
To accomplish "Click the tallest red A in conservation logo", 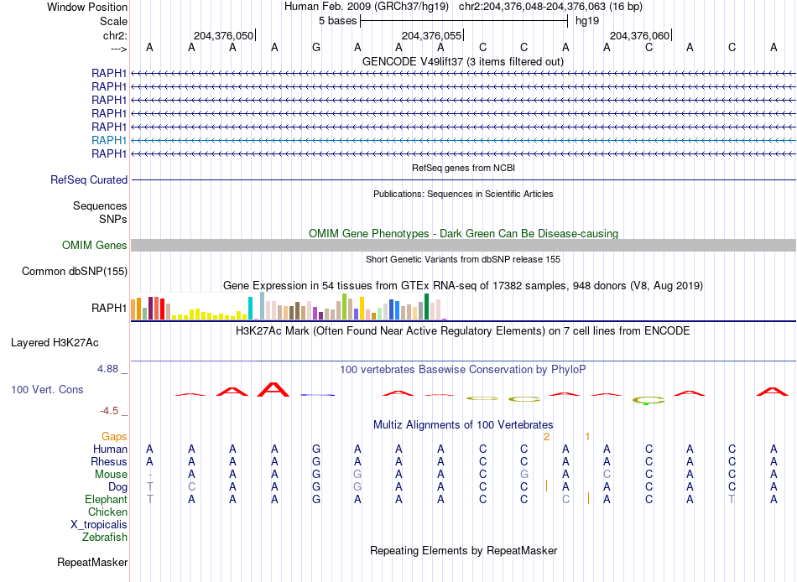I will point(273,390).
